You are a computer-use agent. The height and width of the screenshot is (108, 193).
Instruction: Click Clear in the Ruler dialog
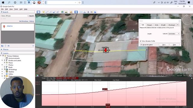tap(174, 45)
